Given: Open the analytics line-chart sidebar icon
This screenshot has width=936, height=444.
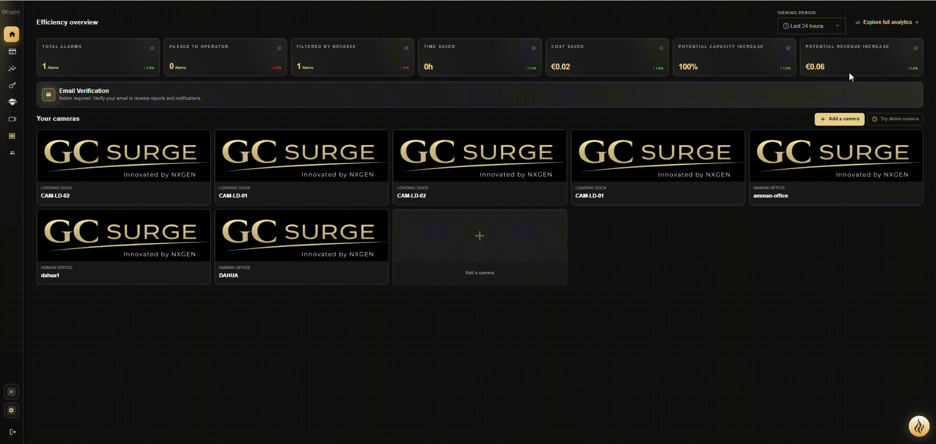Looking at the screenshot, I should tap(12, 68).
